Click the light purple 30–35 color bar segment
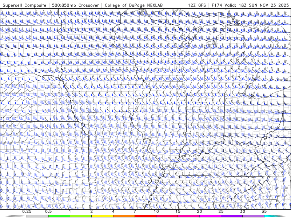291x218 pixels. click(253, 216)
